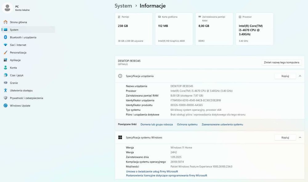Screen dimensions: 308x182
Task: Click Zmień nazwę tego komputera button
Action: click(x=282, y=62)
